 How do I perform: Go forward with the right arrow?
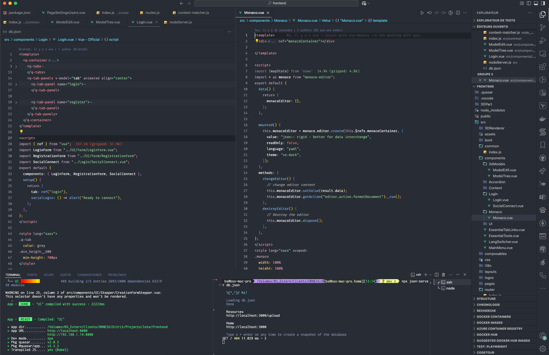(189, 3)
